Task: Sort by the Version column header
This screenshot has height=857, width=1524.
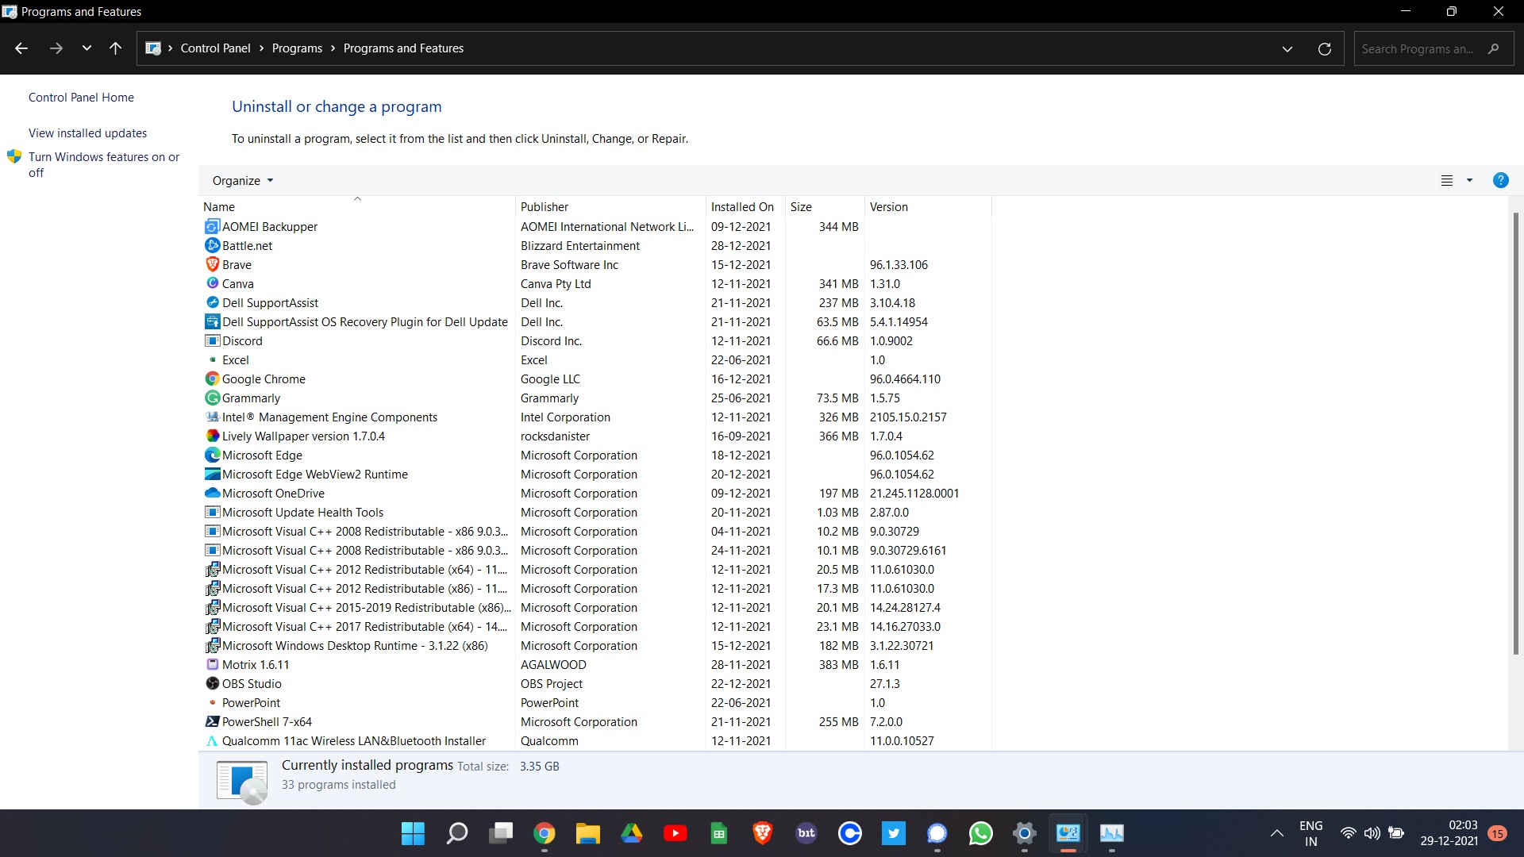Action: 928,207
